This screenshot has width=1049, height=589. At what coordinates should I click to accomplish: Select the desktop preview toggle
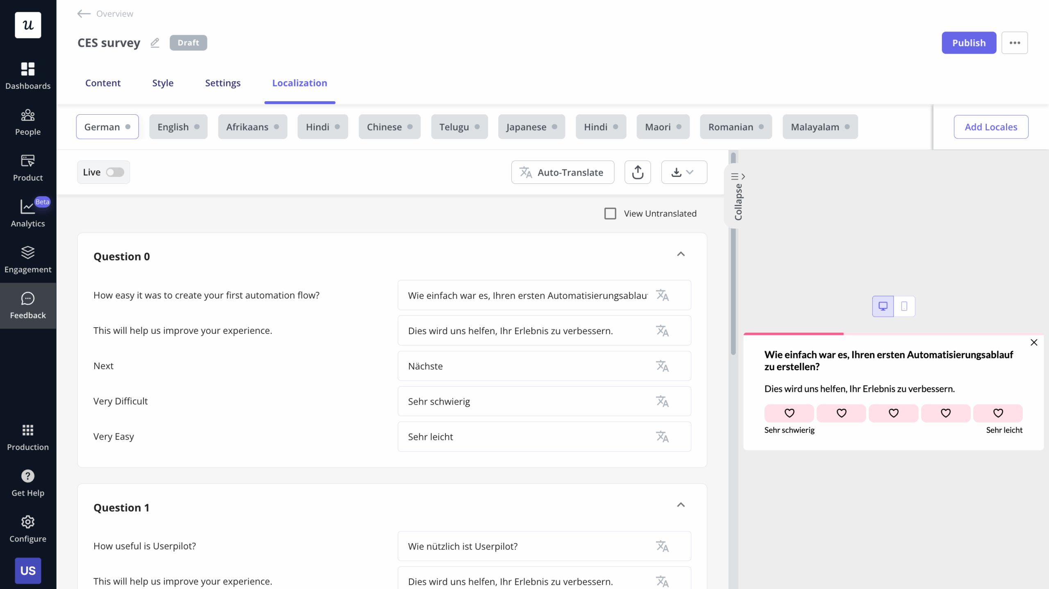[x=883, y=306]
